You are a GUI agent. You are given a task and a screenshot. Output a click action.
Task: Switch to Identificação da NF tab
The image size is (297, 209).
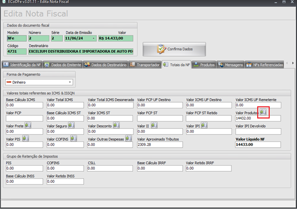(23, 65)
